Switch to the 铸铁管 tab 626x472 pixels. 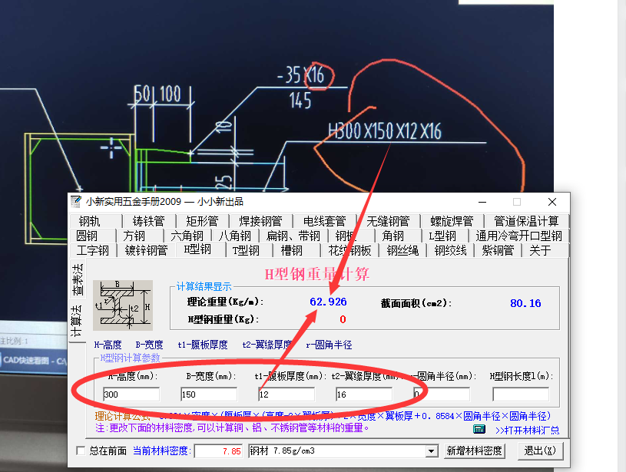coord(148,220)
